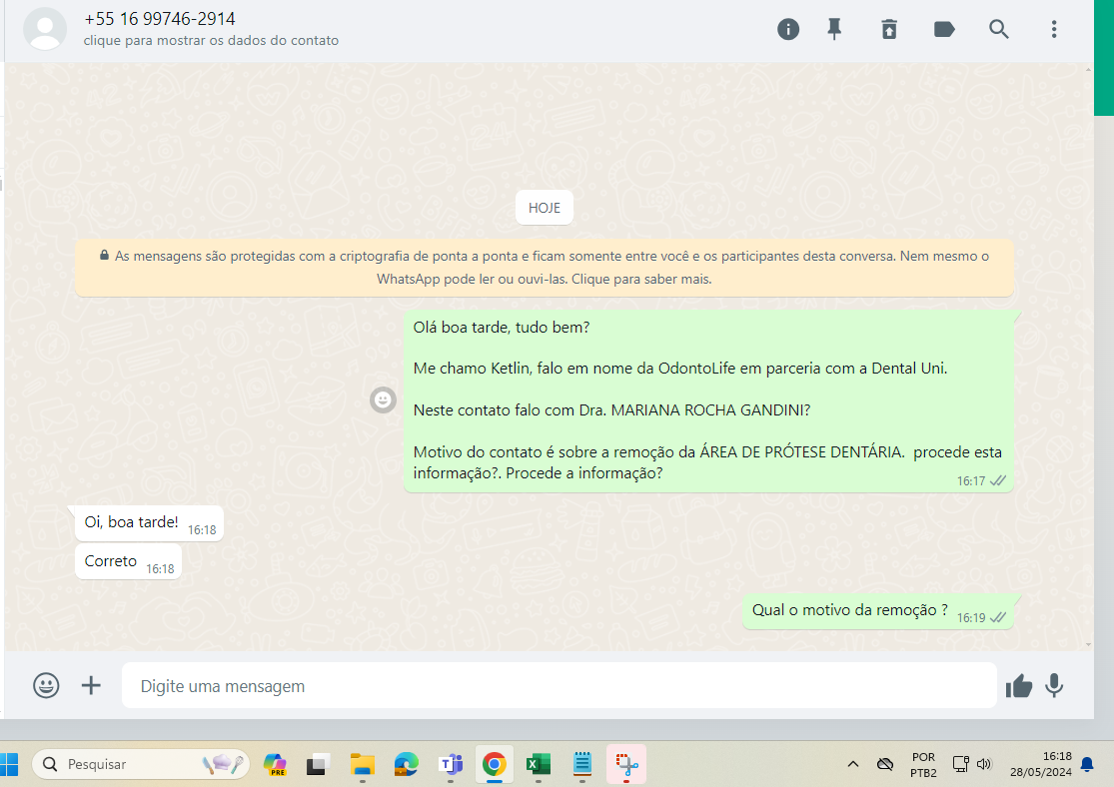This screenshot has width=1114, height=787.
Task: Switch to Excel in the taskbar
Action: (539, 764)
